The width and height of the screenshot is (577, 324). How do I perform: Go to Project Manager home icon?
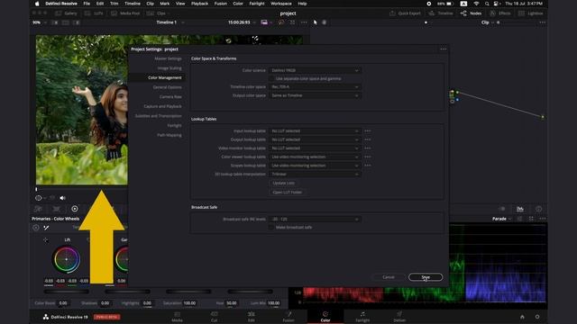(522, 317)
